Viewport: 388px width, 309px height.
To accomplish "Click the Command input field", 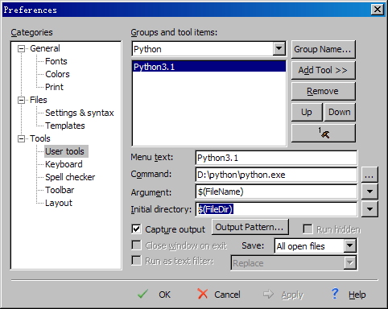I will click(x=276, y=175).
